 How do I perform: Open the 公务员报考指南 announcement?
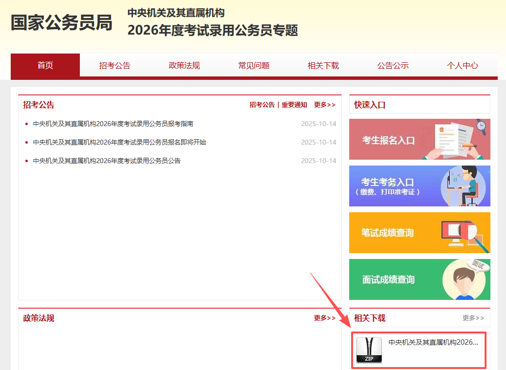[113, 124]
